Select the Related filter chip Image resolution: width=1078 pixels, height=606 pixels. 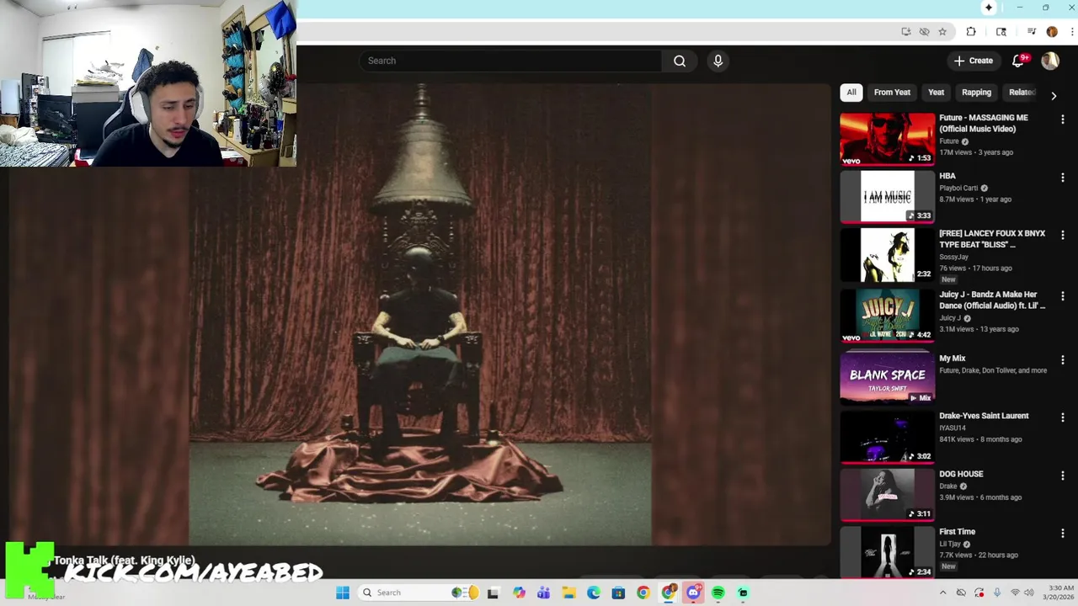(x=1022, y=93)
